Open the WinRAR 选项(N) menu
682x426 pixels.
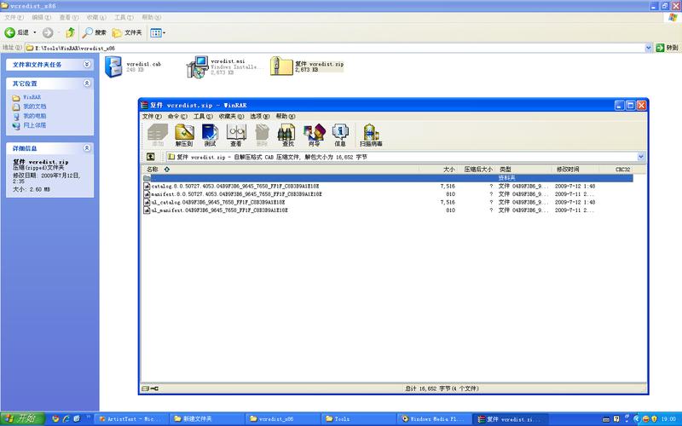tap(260, 117)
